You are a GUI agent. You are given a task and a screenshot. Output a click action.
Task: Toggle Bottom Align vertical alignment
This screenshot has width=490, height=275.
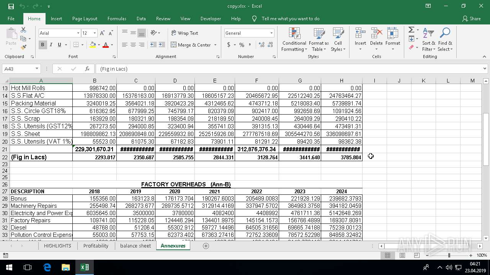pyautogui.click(x=142, y=33)
